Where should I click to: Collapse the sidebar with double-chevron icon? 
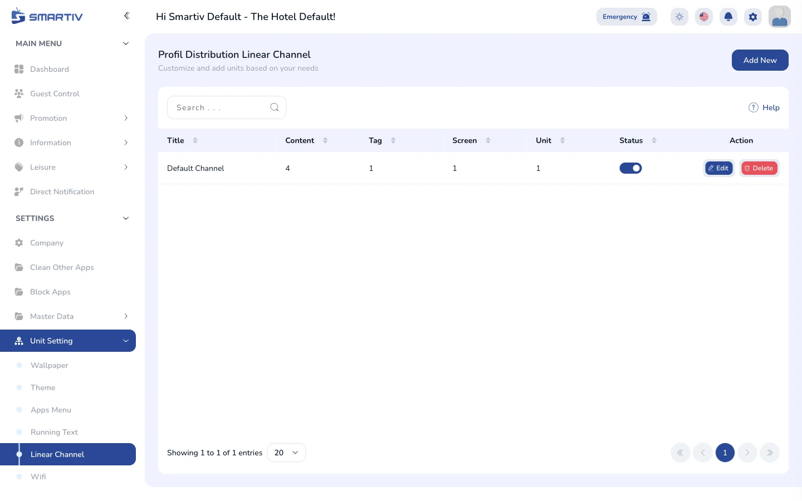click(126, 16)
